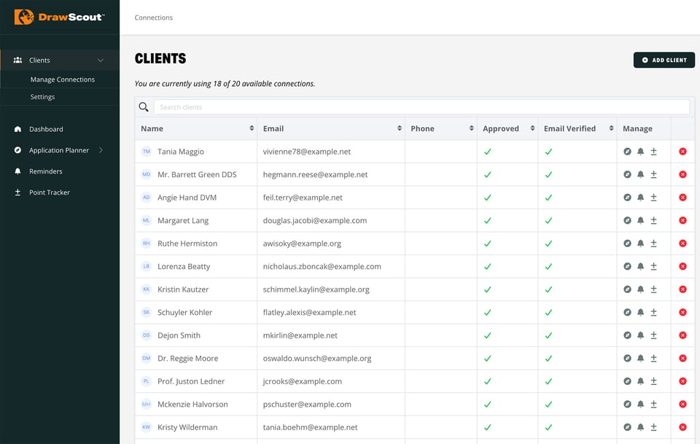
Task: Go to Reminders in sidebar
Action: [45, 171]
